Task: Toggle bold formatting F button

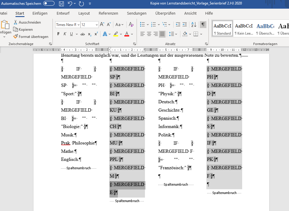Action: (x=58, y=34)
